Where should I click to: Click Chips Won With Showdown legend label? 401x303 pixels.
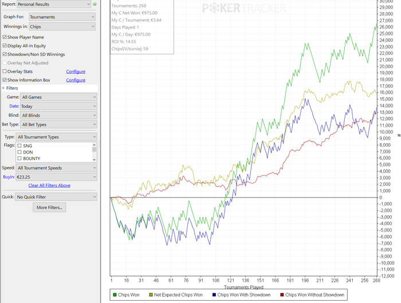244,295
